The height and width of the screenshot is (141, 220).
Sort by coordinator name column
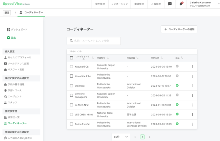[x=93, y=58]
